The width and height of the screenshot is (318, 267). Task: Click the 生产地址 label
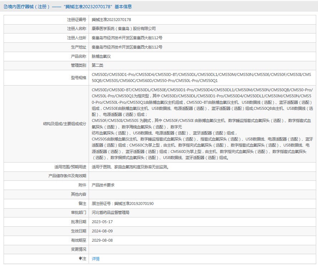tap(79, 47)
